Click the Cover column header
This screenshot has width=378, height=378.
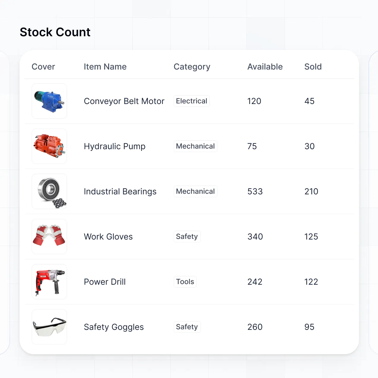click(43, 67)
